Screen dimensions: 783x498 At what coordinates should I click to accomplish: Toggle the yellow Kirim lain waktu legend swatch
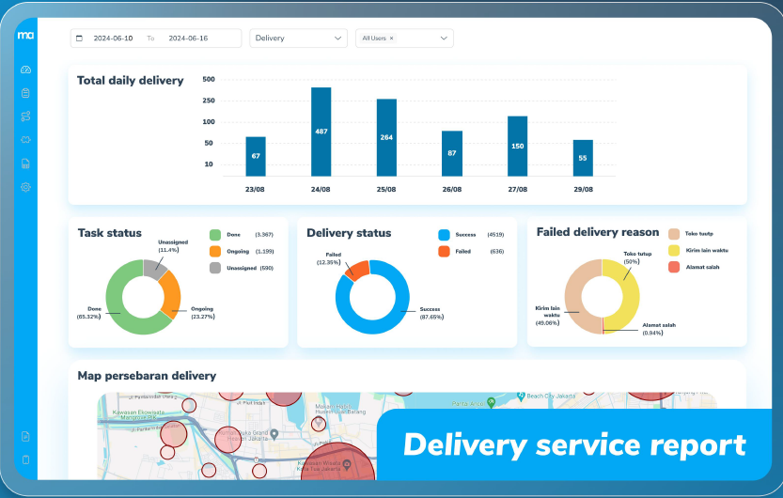(674, 251)
